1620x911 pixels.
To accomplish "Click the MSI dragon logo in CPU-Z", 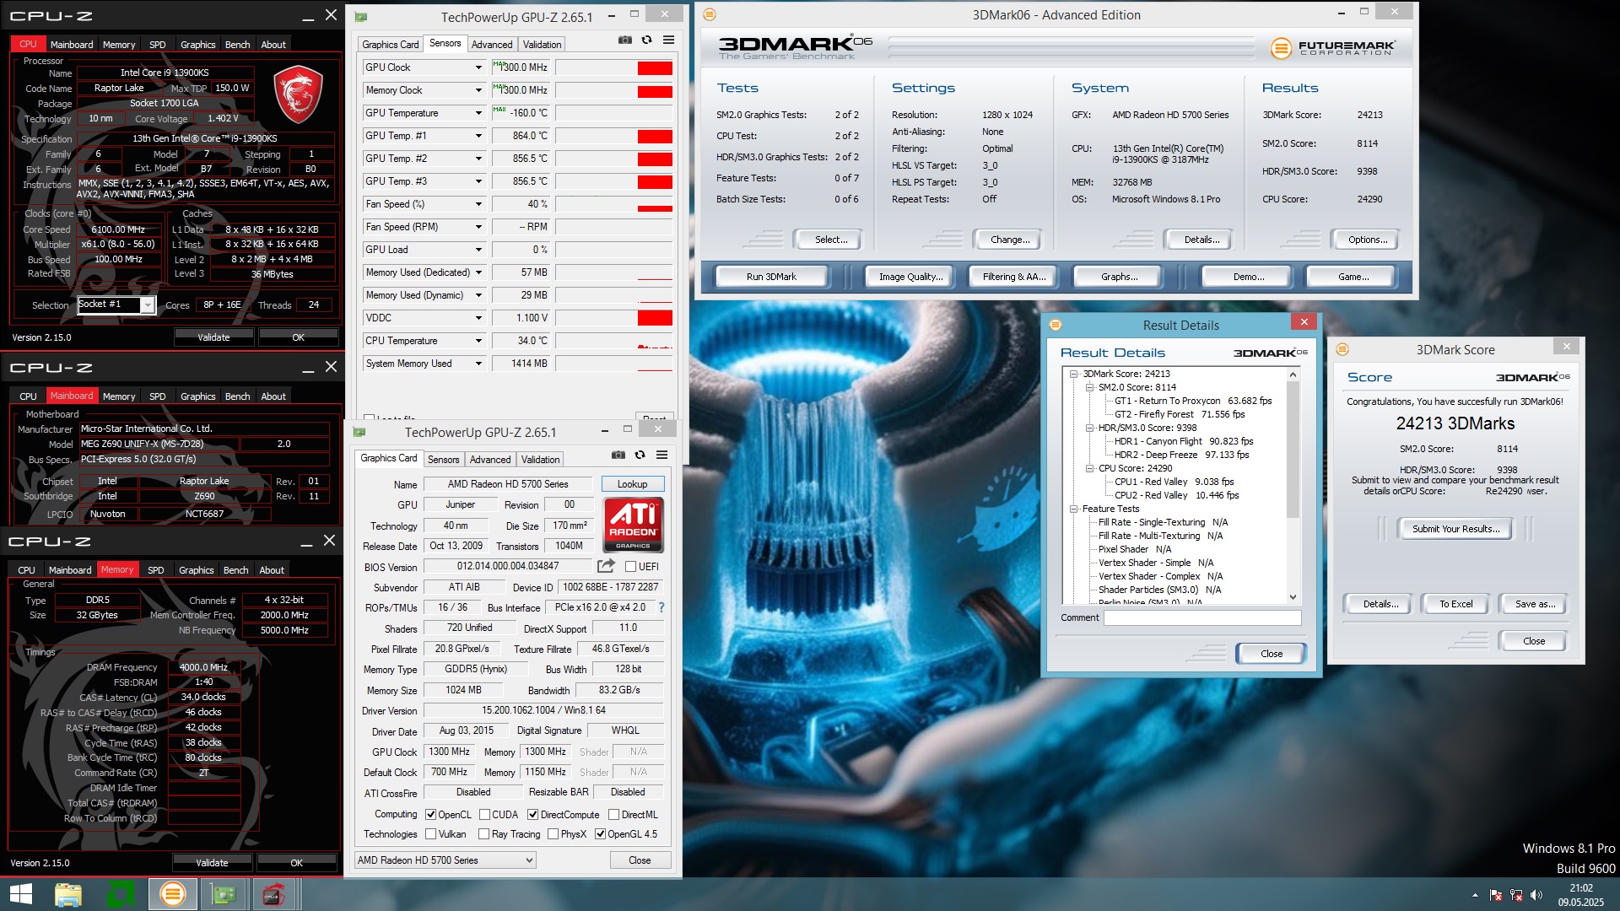I will click(297, 94).
